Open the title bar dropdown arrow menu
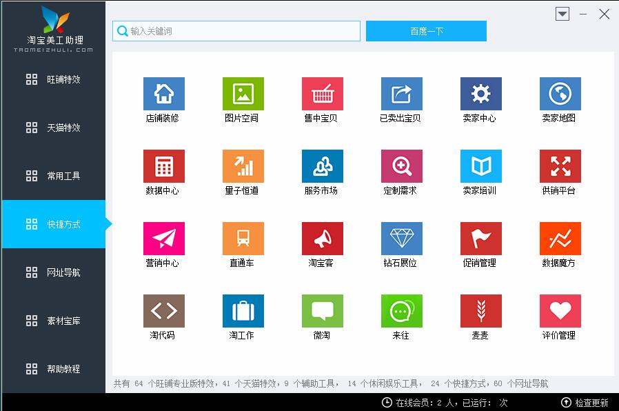The height and width of the screenshot is (411, 619). click(x=562, y=14)
